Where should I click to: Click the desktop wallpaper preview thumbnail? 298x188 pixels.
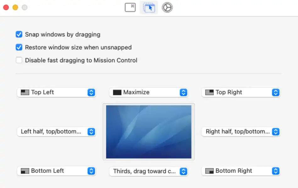[149, 132]
